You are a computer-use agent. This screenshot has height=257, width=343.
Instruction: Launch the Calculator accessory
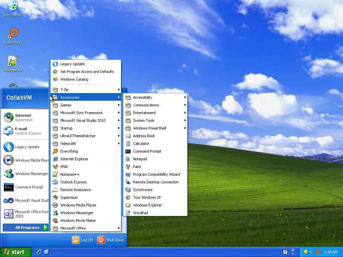pyautogui.click(x=155, y=144)
